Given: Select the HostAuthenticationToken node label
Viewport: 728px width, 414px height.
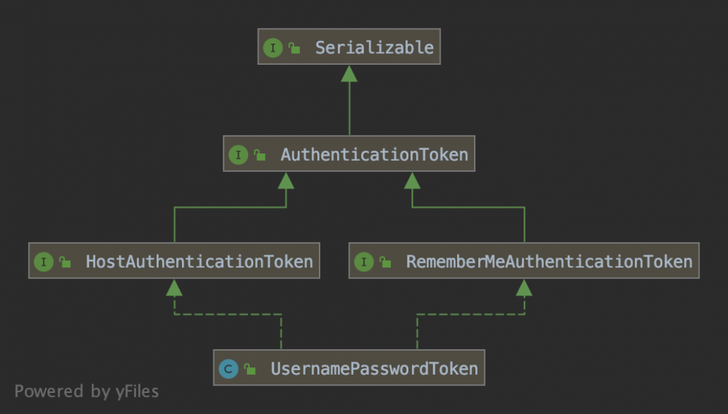Looking at the screenshot, I should (x=199, y=262).
